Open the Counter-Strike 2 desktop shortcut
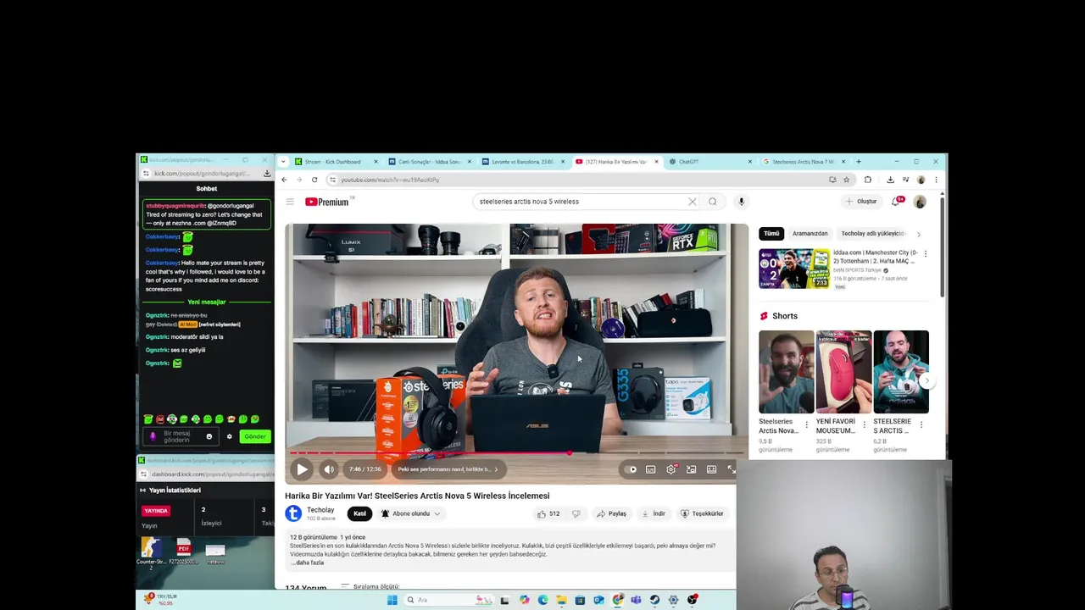Viewport: 1085px width, 610px height. tap(151, 552)
